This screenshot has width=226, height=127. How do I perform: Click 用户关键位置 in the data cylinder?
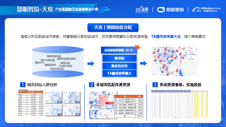click(48, 60)
